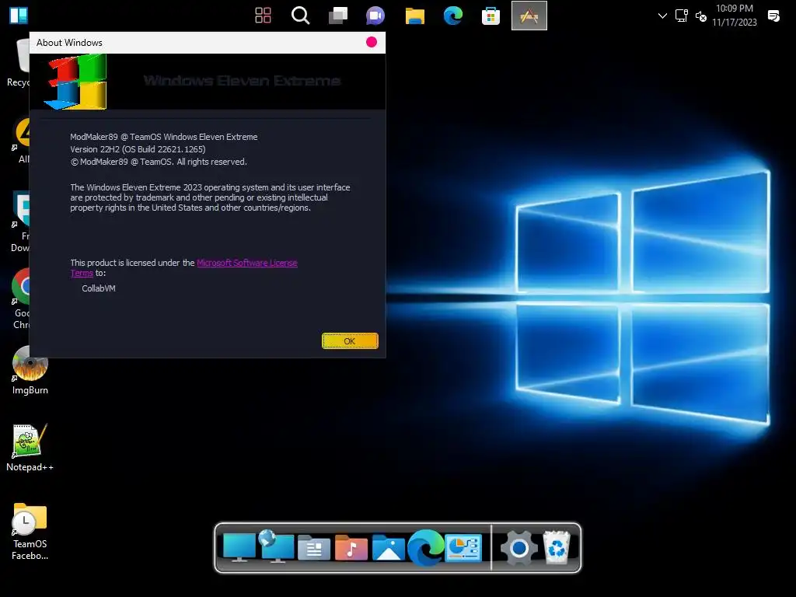Screen dimensions: 796x597
Task: Launch Chat from the taskbar
Action: (375, 16)
